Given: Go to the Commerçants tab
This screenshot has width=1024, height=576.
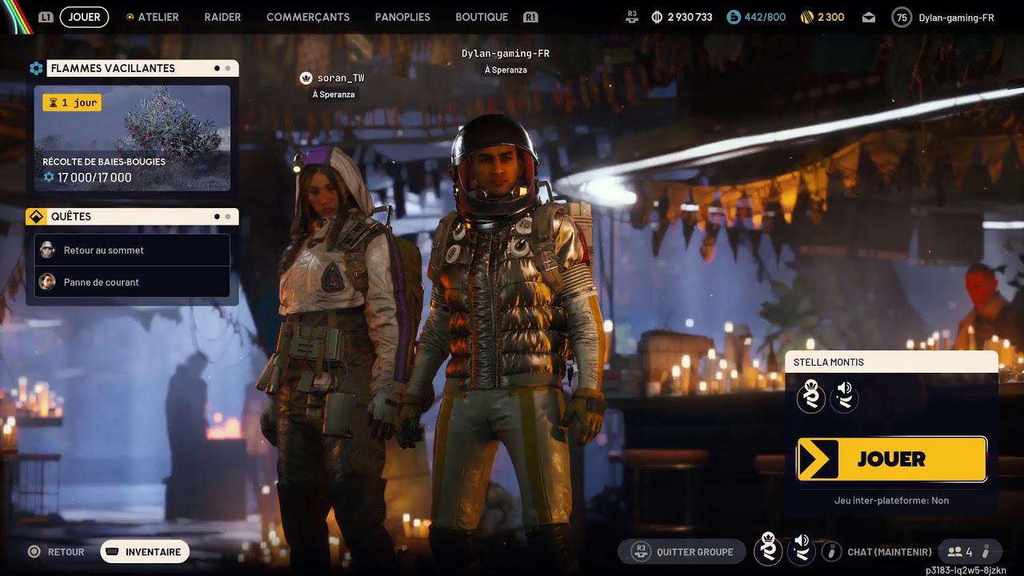Looking at the screenshot, I should click(x=308, y=17).
